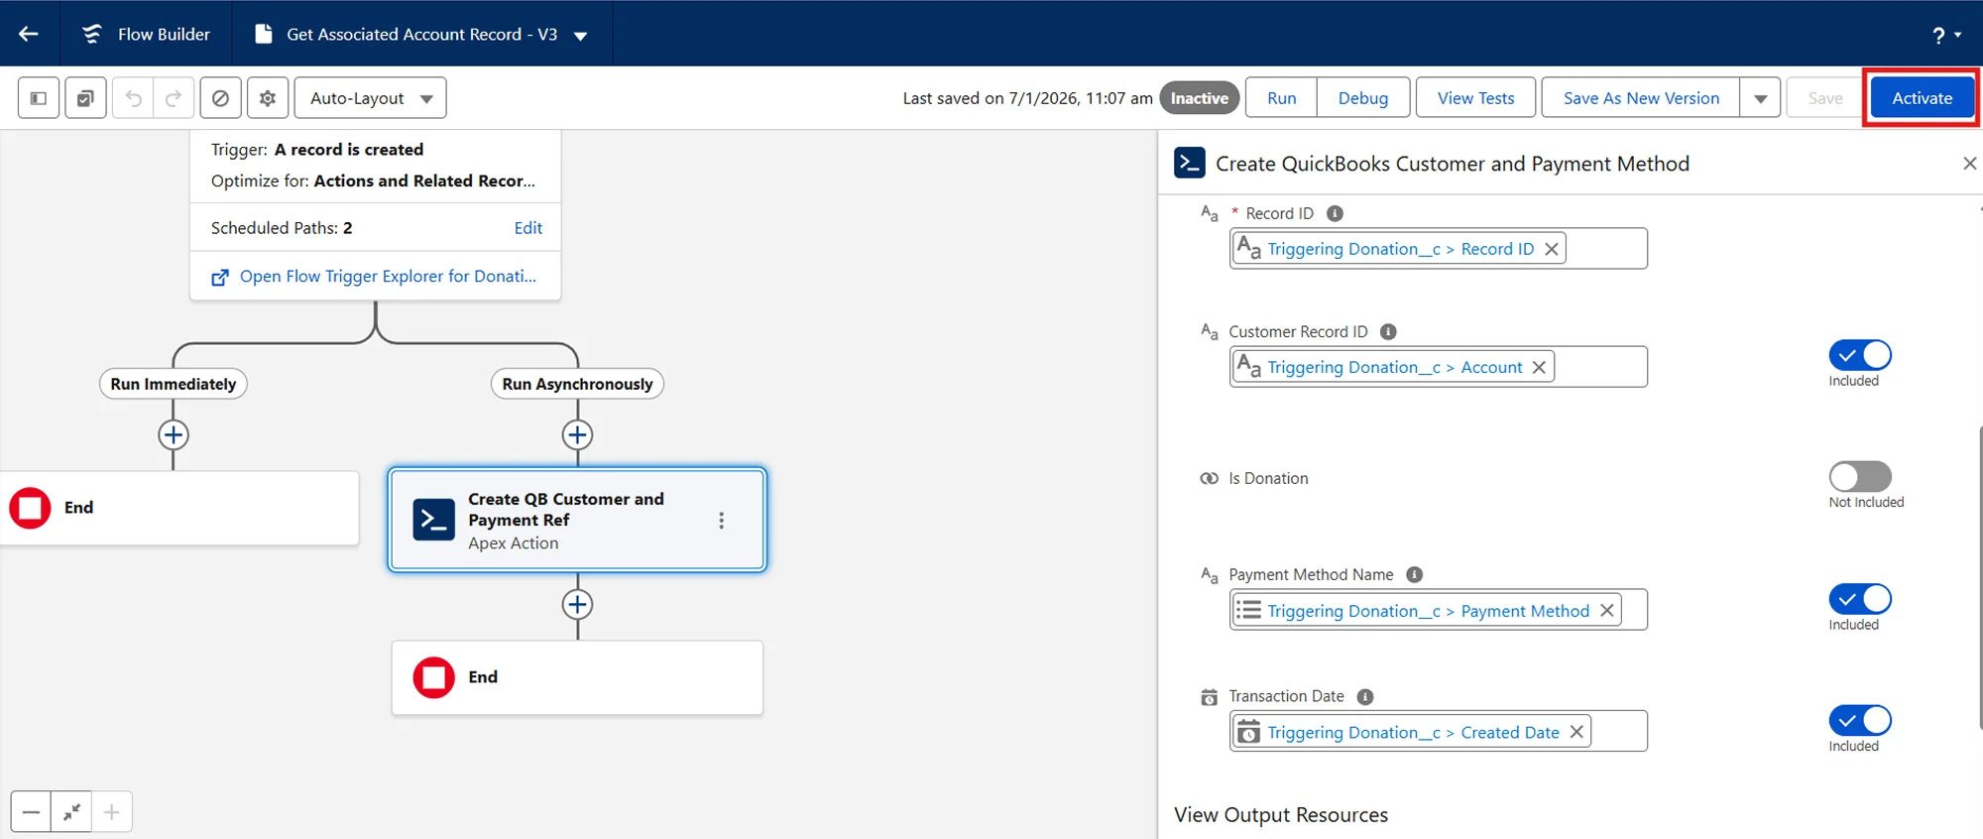Open the Auto-Layout dropdown

[x=371, y=98]
